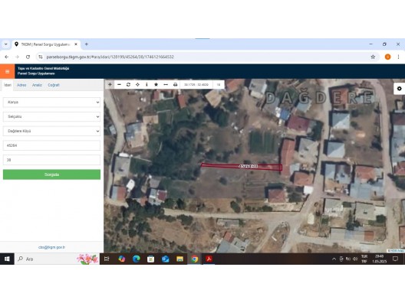Open a new browser tab
The height and width of the screenshot is (303, 405).
pyautogui.click(x=87, y=44)
